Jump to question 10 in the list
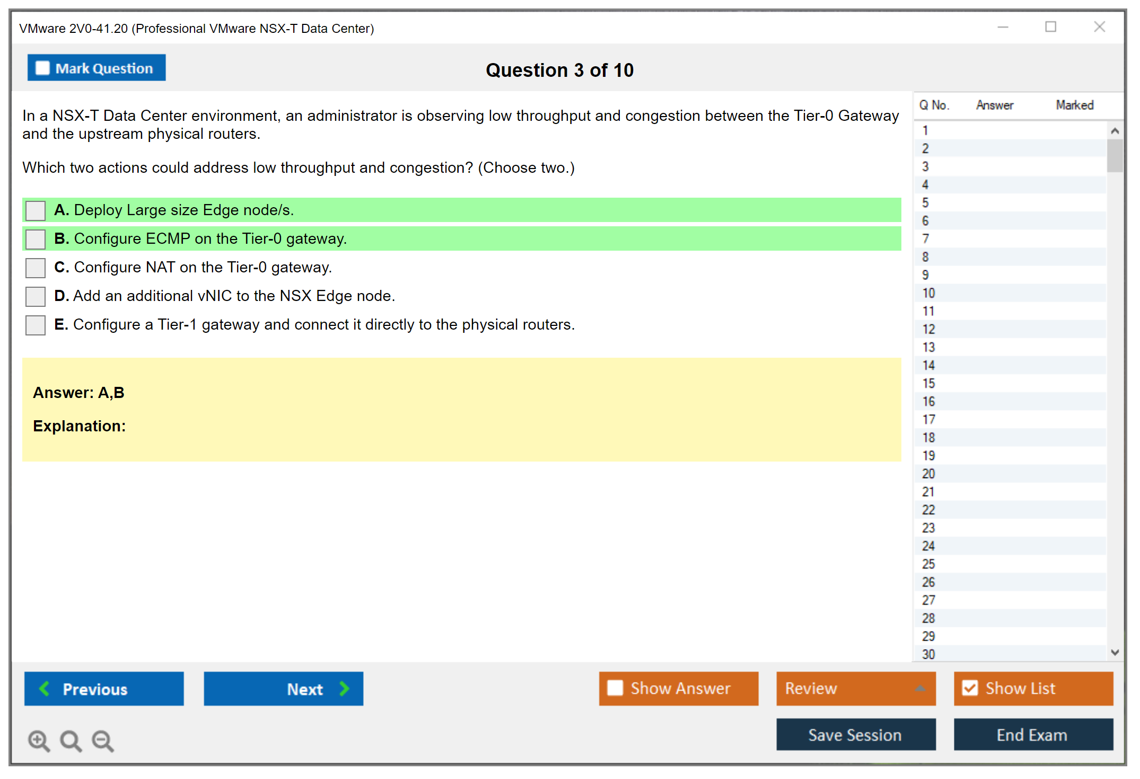This screenshot has height=779, width=1140. (x=928, y=293)
